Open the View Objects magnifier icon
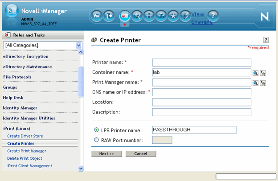This screenshot has width=278, height=181. 137,16
